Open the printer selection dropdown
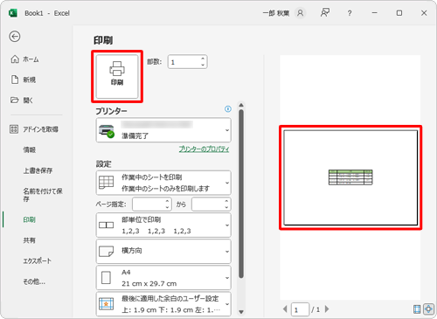 [163, 130]
